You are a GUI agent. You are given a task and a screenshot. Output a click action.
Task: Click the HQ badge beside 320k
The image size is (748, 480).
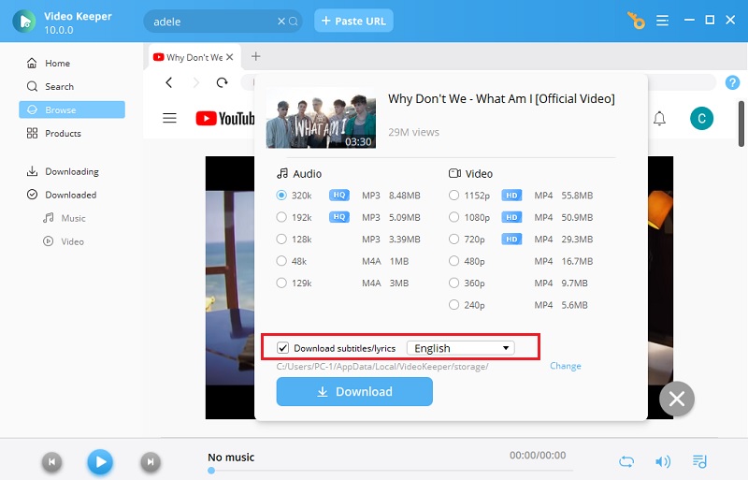coord(339,195)
